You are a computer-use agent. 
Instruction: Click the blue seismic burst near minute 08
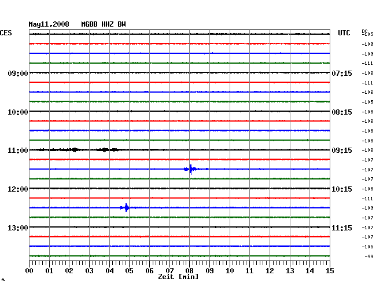point(191,169)
